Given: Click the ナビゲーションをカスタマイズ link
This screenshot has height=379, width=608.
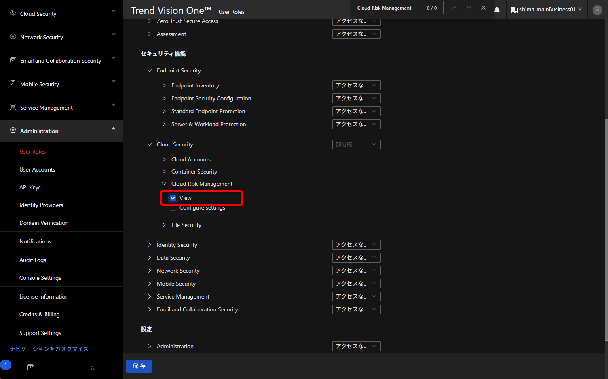Looking at the screenshot, I should coord(49,349).
